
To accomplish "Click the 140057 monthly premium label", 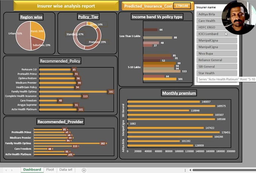I will point(206,102).
